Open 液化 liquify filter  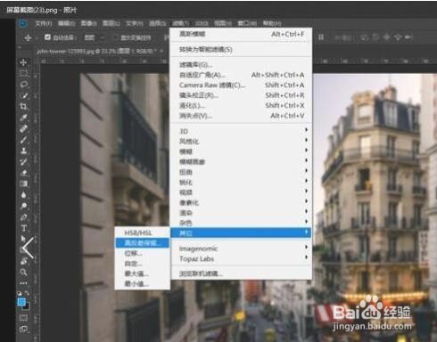(241, 105)
